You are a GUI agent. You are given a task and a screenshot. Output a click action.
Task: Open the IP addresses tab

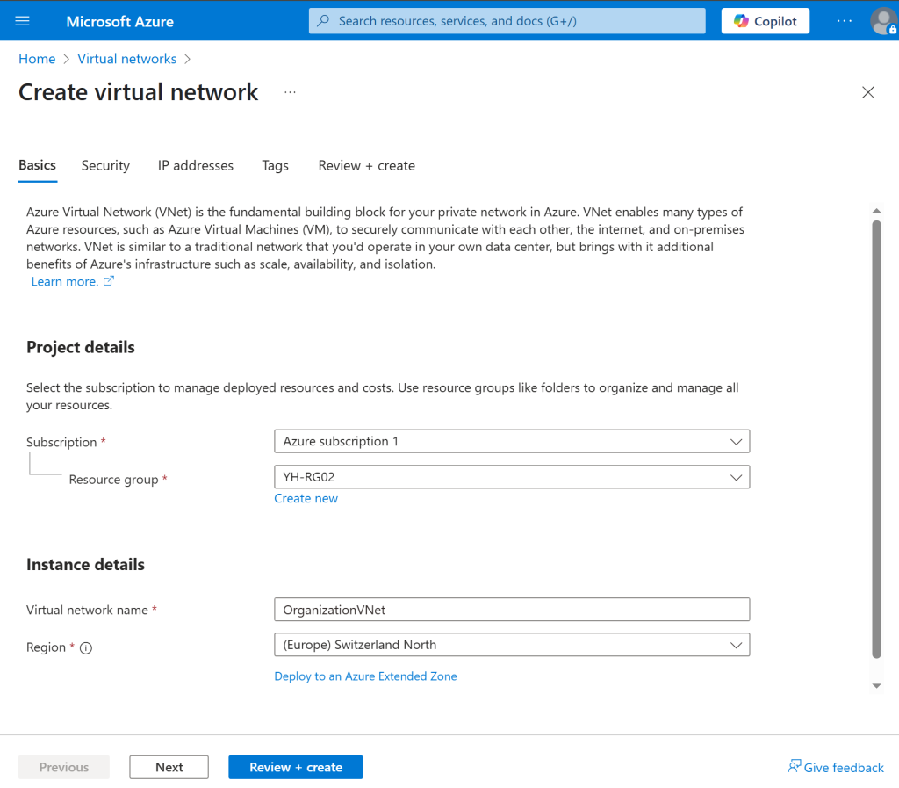[x=196, y=166]
